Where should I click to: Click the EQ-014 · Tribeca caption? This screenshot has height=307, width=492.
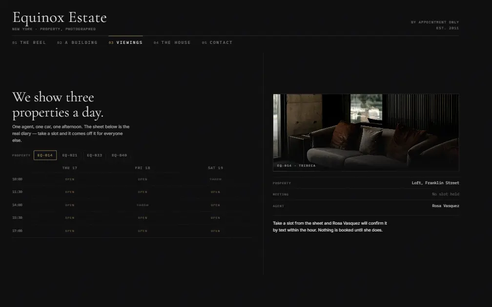(296, 166)
